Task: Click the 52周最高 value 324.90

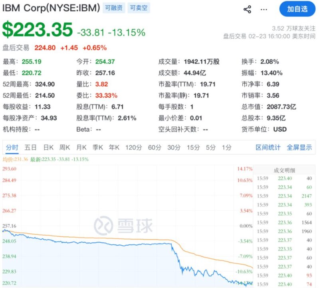Action: click(x=45, y=84)
